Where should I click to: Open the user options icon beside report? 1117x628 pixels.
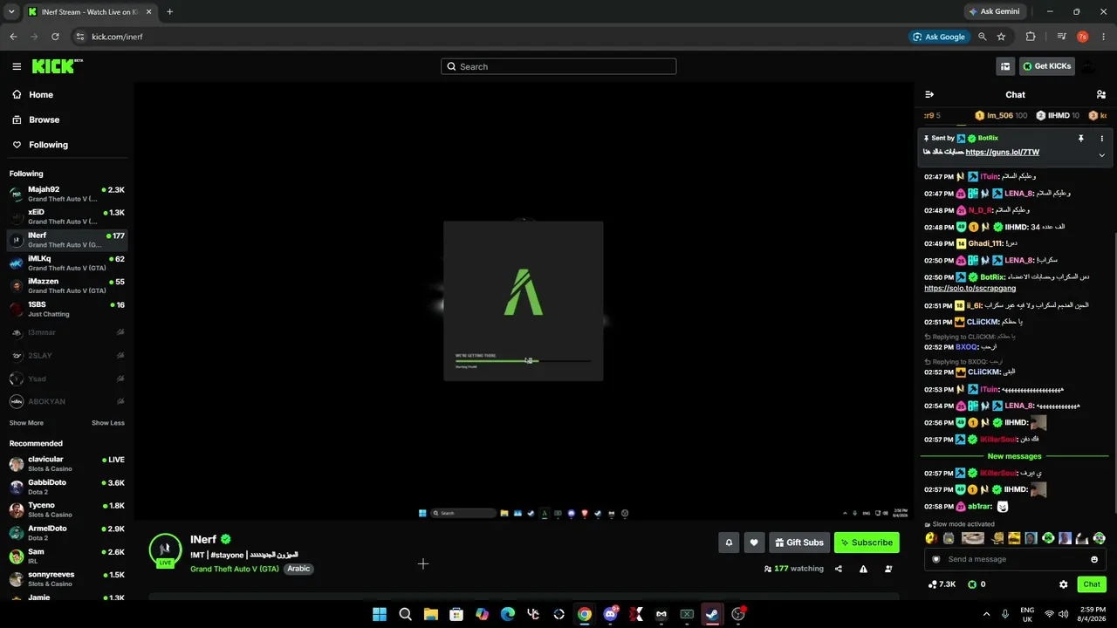click(x=888, y=569)
